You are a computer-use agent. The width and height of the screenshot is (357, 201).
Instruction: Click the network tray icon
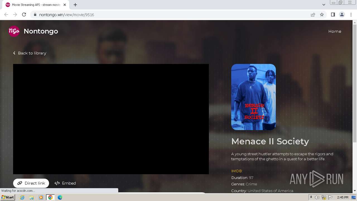pos(324,197)
